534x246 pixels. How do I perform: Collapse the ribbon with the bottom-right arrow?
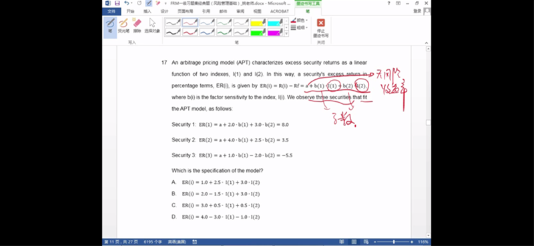click(427, 43)
